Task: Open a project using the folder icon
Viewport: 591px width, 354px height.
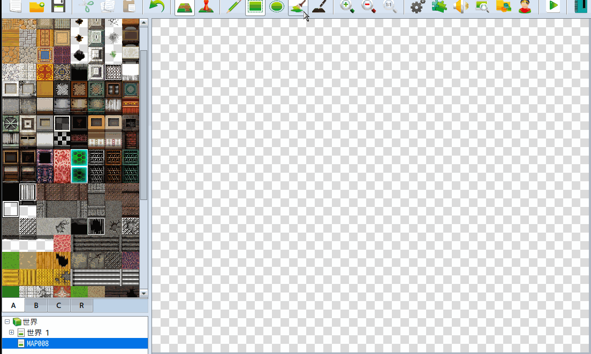Action: pyautogui.click(x=37, y=6)
